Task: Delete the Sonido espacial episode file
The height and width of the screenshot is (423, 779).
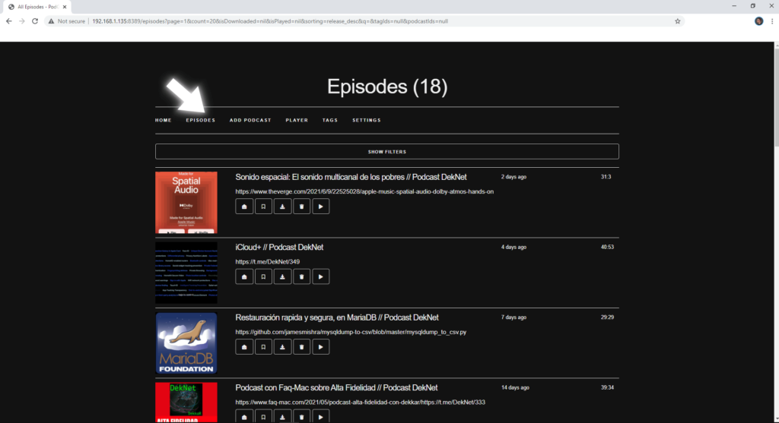Action: coord(302,207)
